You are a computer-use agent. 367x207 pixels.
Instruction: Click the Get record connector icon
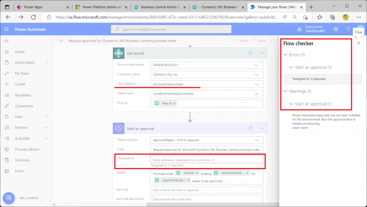pyautogui.click(x=119, y=53)
